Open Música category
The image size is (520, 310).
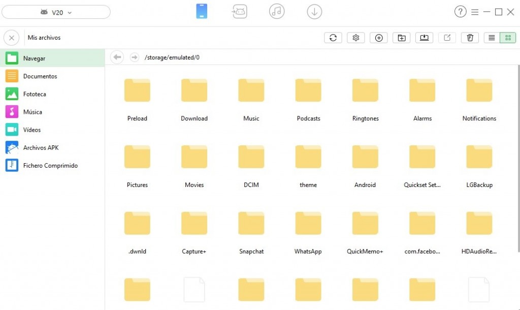coord(52,112)
